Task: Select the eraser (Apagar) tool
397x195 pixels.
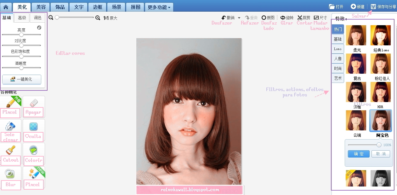Action: (34, 106)
